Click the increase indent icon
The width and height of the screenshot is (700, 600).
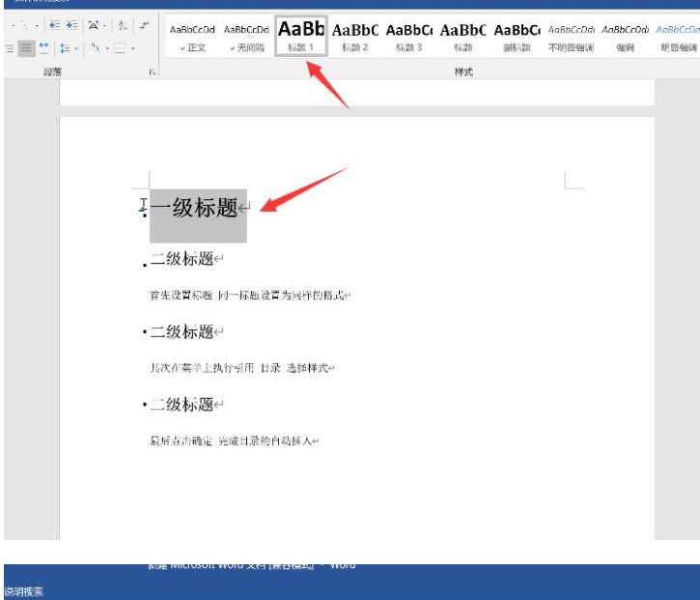(x=71, y=27)
